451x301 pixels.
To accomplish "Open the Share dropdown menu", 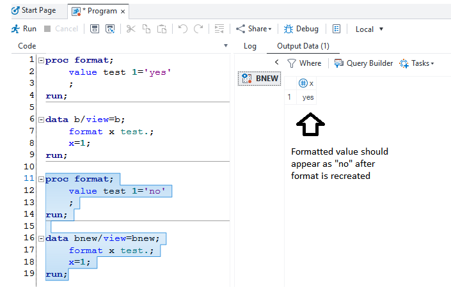I will [253, 29].
